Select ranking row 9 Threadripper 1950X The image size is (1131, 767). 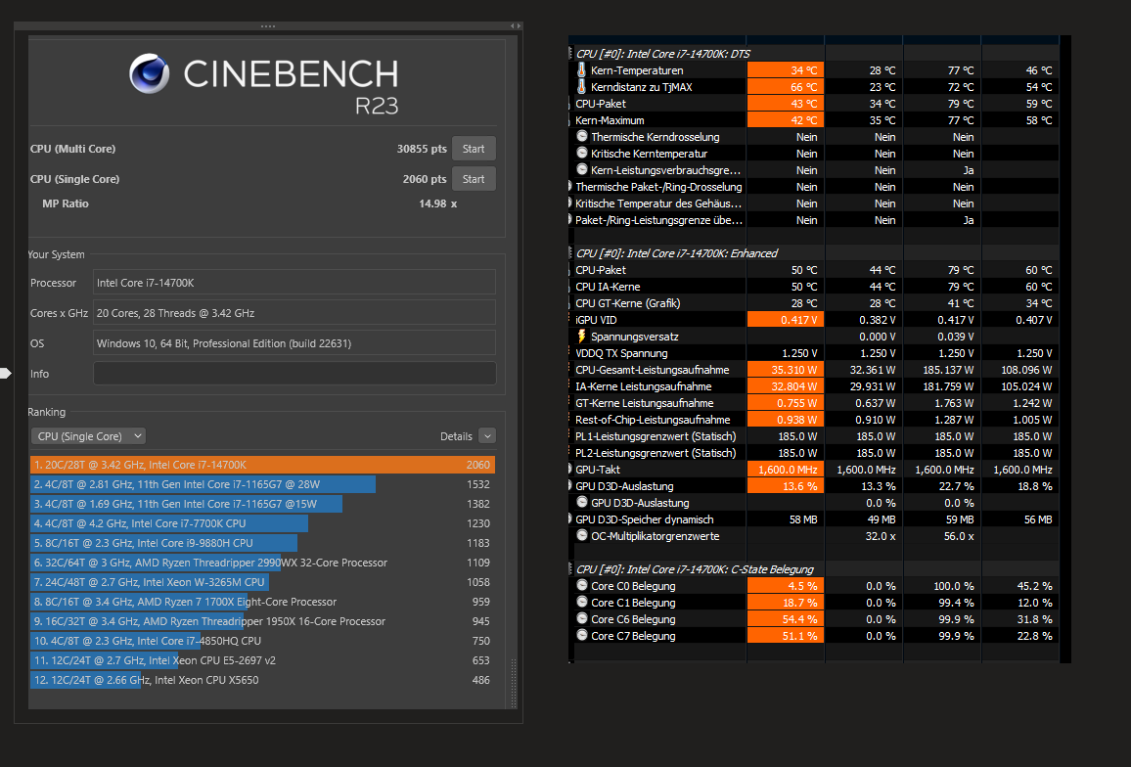pyautogui.click(x=262, y=620)
